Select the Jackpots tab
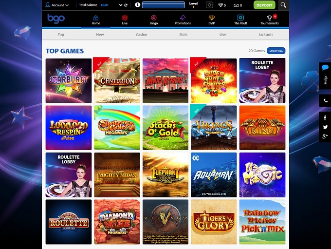This screenshot has width=331, height=249. 266,35
